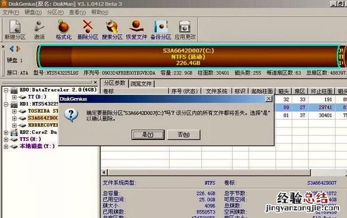Screen dimensions: 347x218
Task: Click the 6550573 used clusters value
Action: tap(206, 212)
